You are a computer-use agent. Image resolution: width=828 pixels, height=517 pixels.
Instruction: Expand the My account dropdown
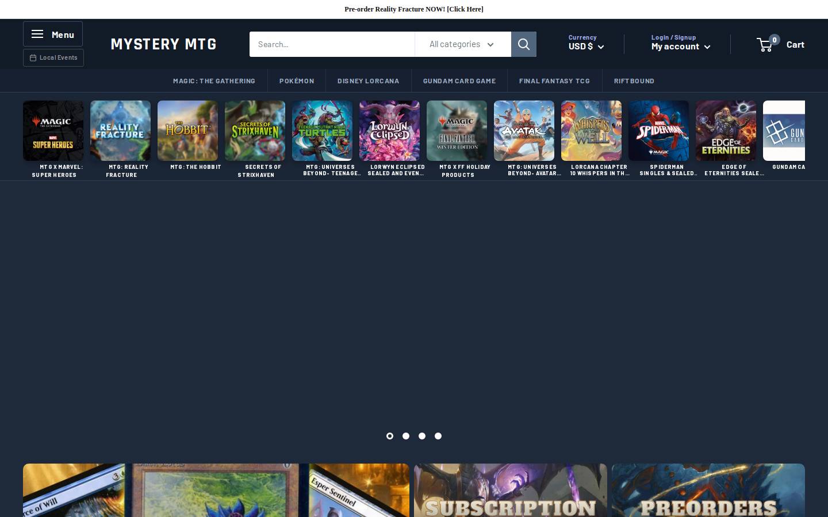(x=681, y=47)
